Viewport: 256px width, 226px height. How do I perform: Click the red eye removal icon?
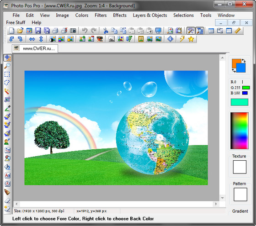point(100,39)
